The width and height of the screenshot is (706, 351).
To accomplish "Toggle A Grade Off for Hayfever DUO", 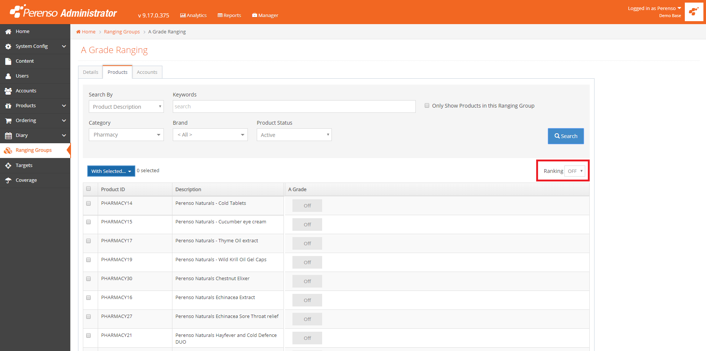I will tap(307, 338).
